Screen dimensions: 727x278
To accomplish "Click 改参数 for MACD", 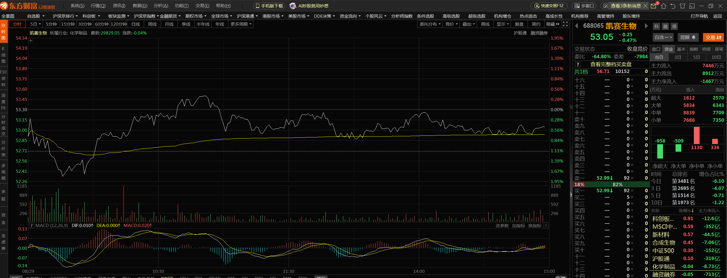I will tap(502, 226).
